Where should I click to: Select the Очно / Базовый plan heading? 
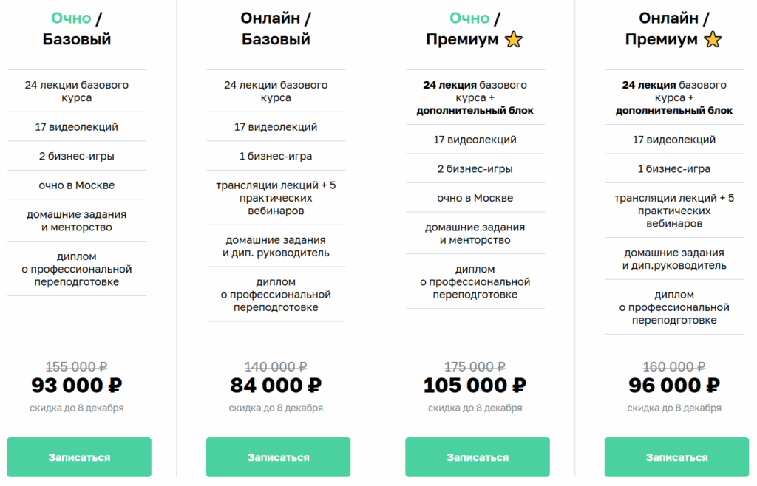click(77, 29)
